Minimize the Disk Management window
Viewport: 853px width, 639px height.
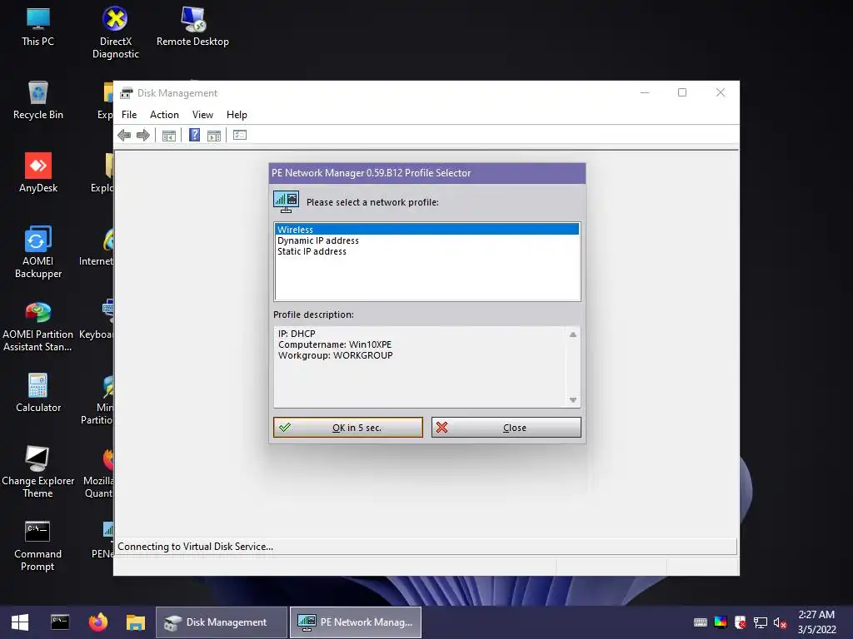[x=645, y=93]
